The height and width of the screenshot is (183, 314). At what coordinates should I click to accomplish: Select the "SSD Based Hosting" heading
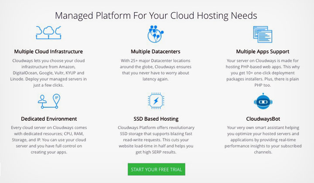(156, 119)
